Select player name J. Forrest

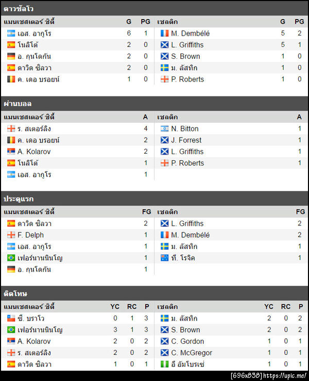coord(186,140)
